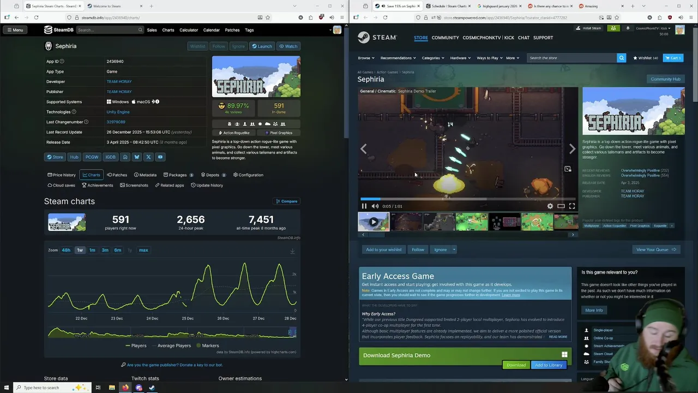Select the max chart zoom range

point(143,250)
